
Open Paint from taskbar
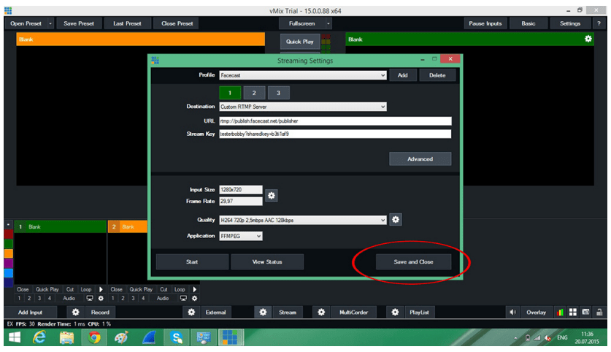point(121,337)
